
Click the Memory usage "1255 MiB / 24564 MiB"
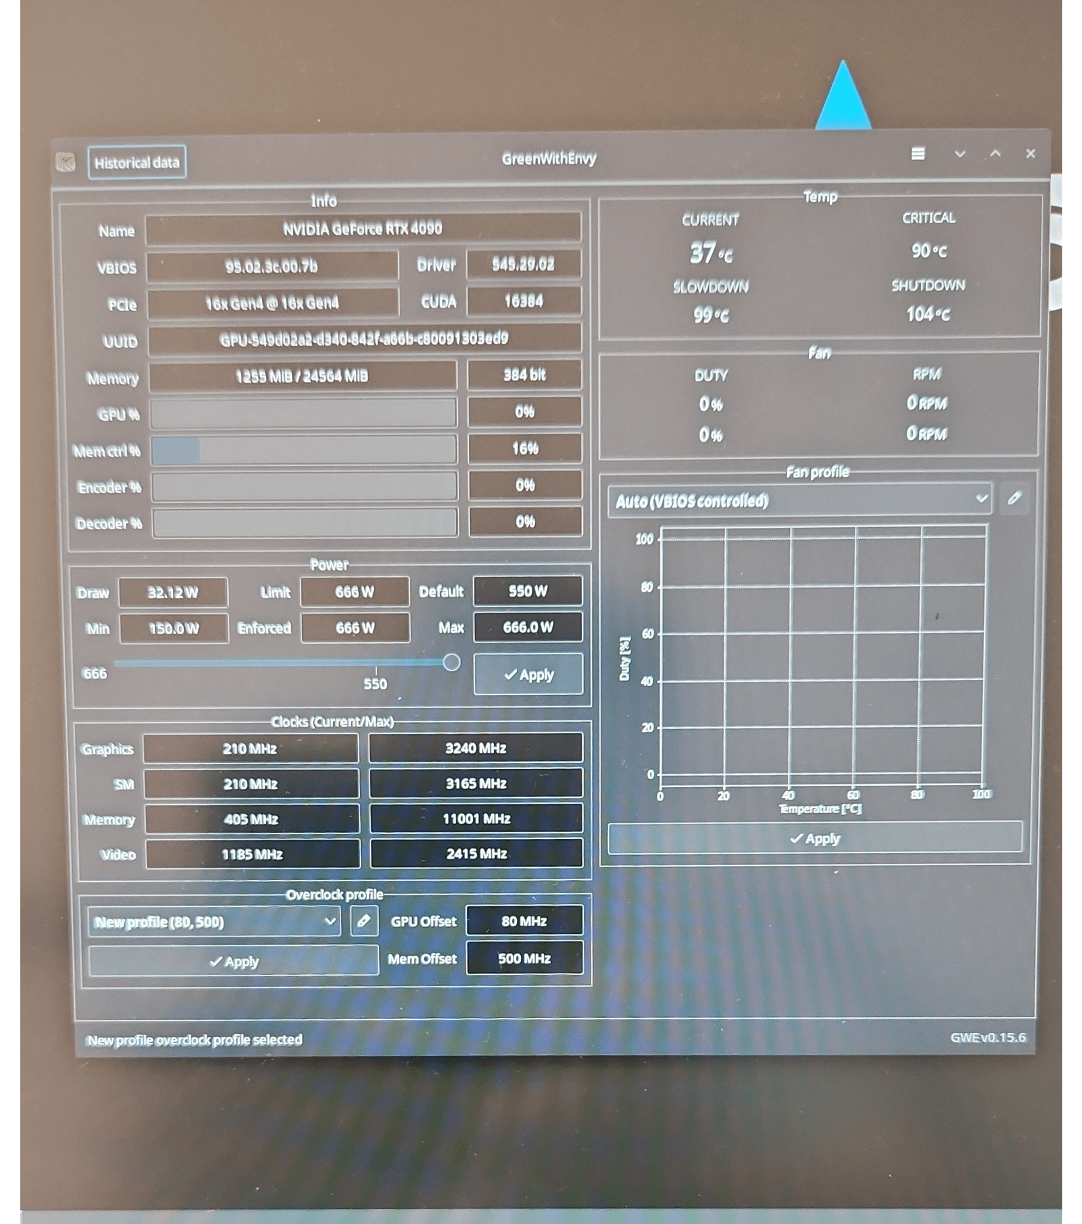coord(302,377)
